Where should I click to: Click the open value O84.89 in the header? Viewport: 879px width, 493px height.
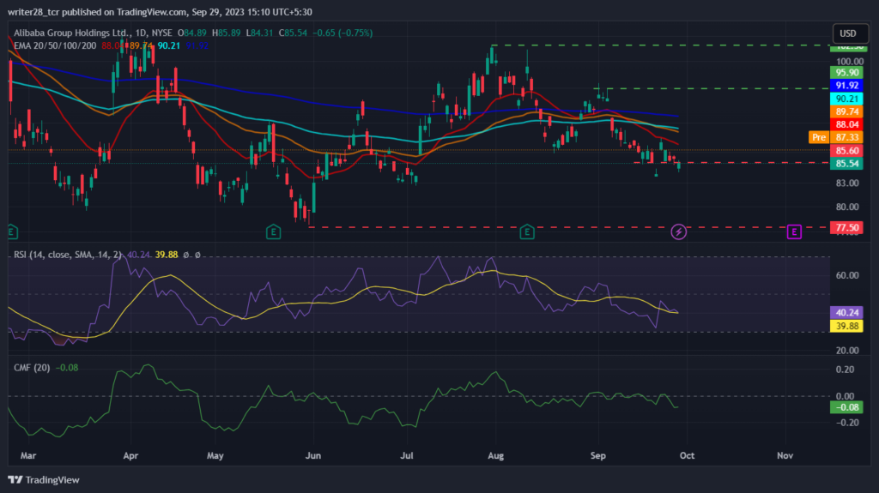click(x=192, y=33)
